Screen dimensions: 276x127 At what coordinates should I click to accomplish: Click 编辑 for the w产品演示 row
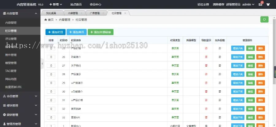[x=250, y=83]
